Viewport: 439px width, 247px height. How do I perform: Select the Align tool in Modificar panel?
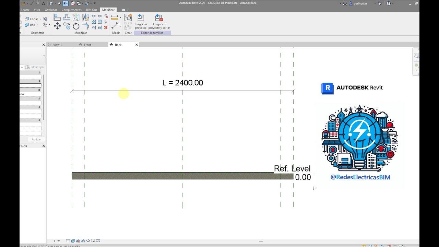[x=57, y=18]
